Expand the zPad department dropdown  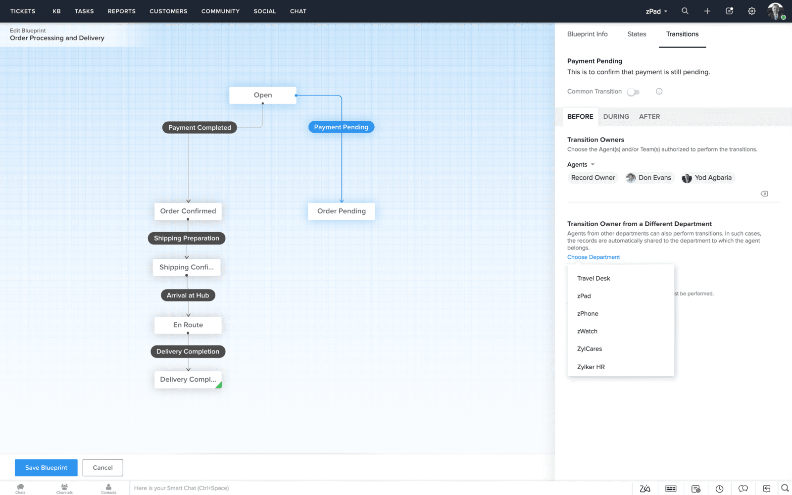point(657,11)
